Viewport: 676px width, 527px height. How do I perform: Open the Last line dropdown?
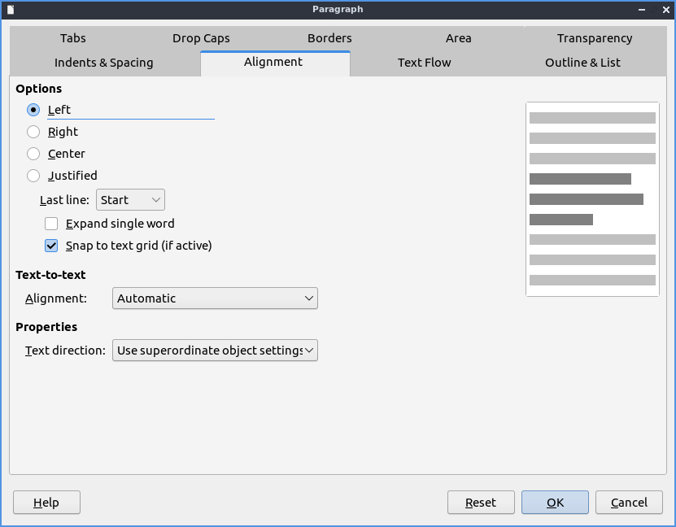point(130,200)
